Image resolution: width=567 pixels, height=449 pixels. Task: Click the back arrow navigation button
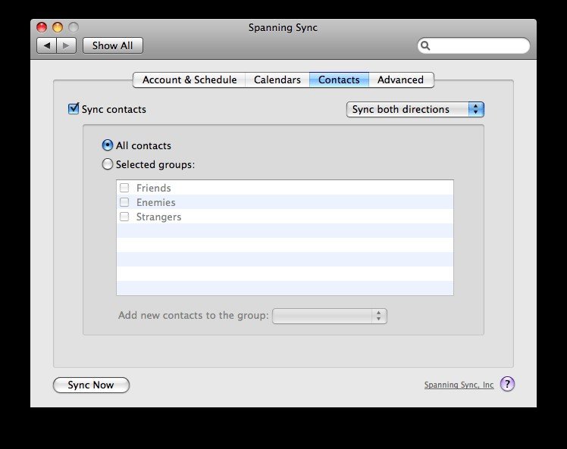47,46
